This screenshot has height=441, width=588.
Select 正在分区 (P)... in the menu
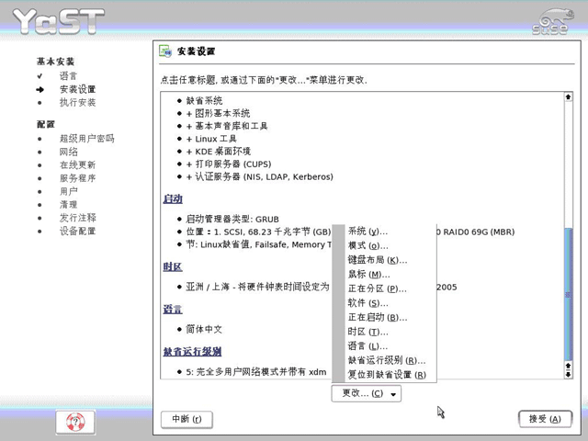click(x=378, y=288)
